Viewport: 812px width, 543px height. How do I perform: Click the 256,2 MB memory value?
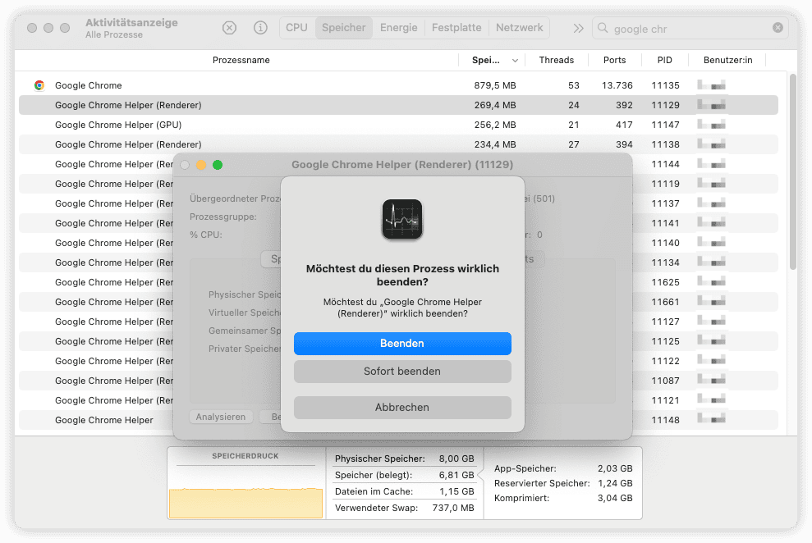(495, 125)
